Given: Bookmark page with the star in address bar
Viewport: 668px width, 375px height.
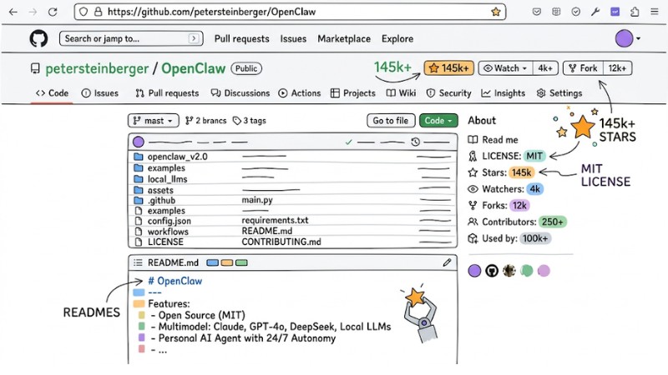Looking at the screenshot, I should coord(495,12).
